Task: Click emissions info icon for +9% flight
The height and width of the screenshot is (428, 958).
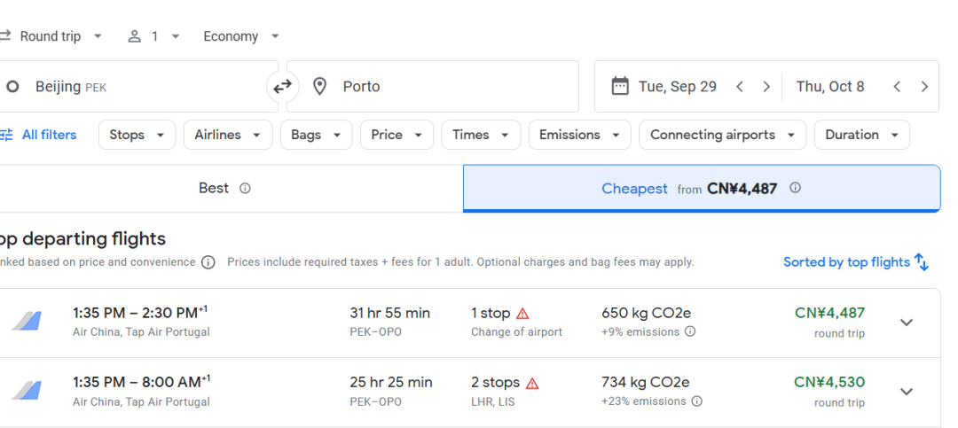Action: coord(690,332)
